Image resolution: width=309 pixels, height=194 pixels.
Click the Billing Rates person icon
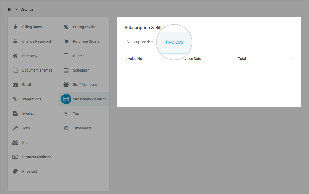pos(15,27)
